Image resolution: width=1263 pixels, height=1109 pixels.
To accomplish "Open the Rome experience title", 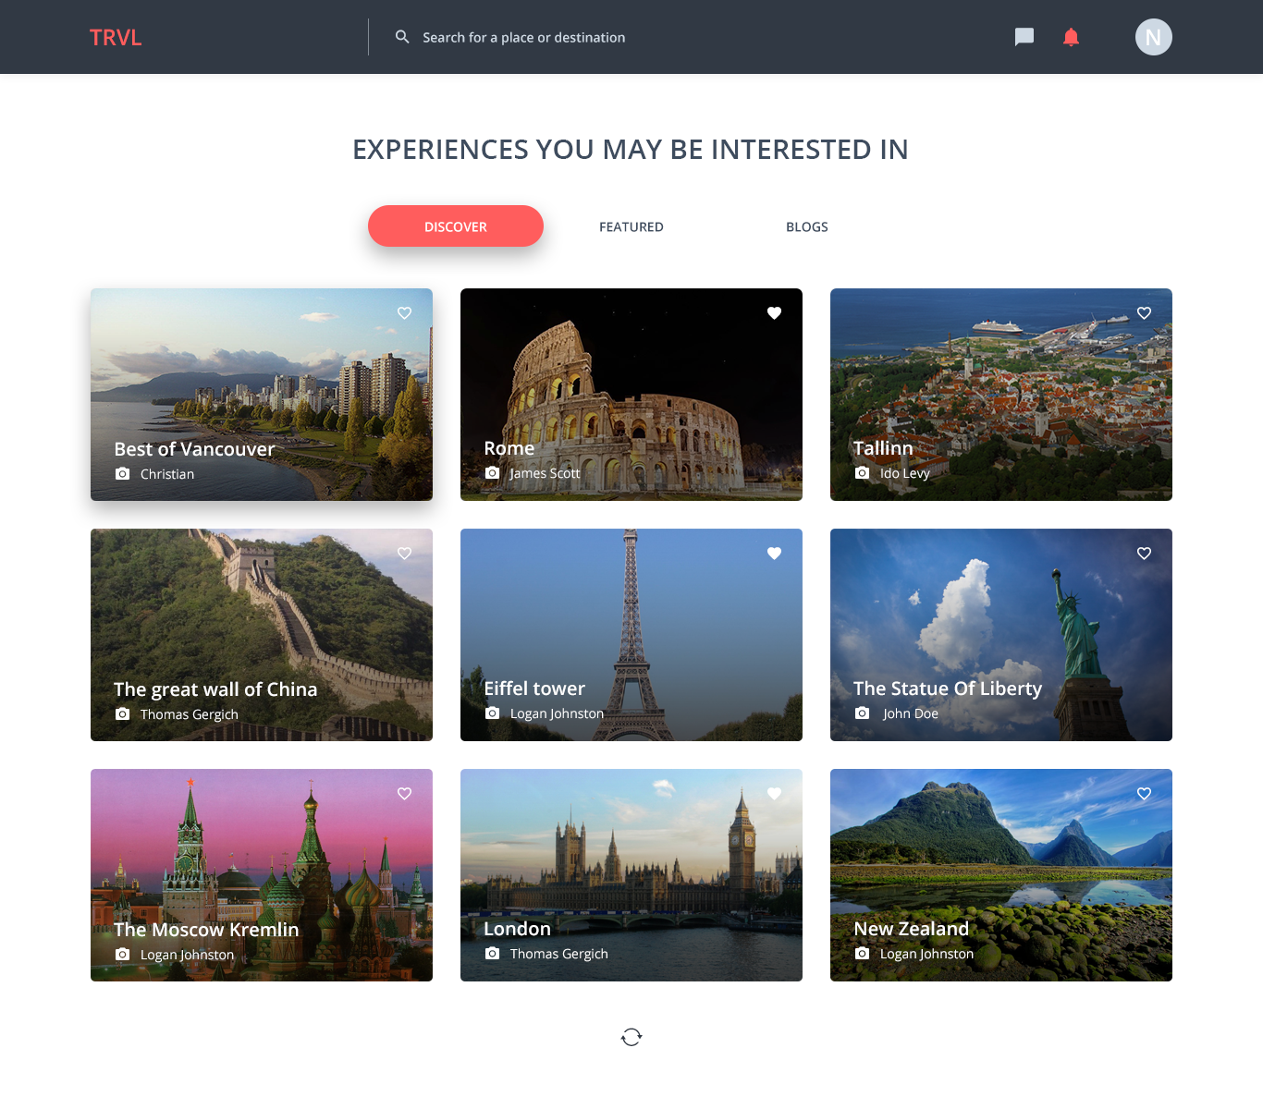I will click(x=509, y=448).
